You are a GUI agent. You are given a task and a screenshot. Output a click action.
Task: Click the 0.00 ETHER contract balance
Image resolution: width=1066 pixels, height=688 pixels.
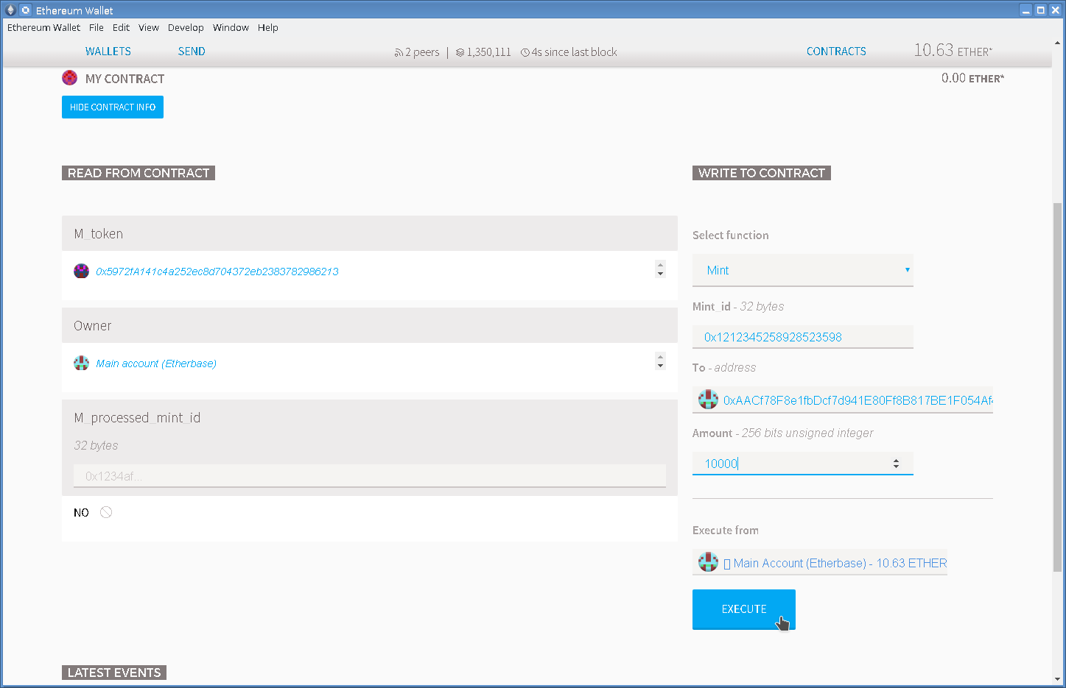pos(972,78)
